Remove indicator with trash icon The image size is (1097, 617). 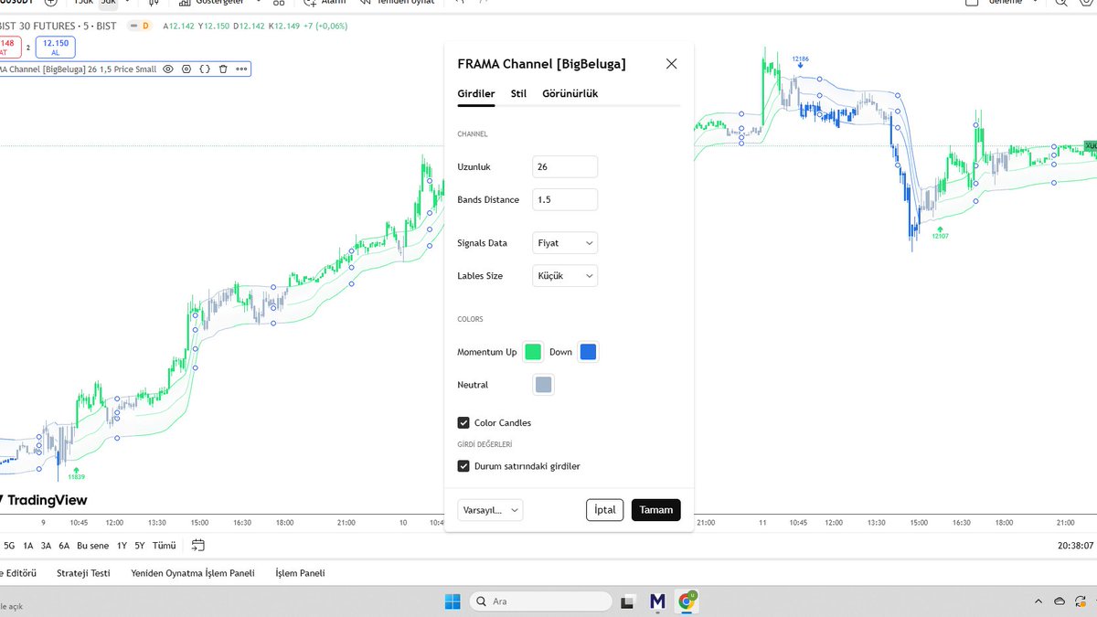(223, 69)
